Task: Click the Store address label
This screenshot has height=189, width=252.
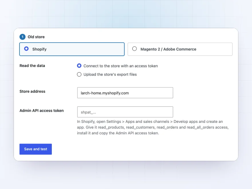Action: point(32,91)
